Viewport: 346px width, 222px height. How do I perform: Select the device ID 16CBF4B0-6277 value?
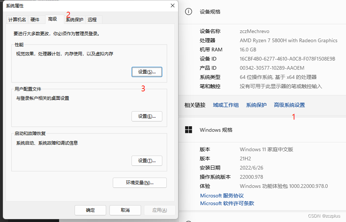click(287, 59)
